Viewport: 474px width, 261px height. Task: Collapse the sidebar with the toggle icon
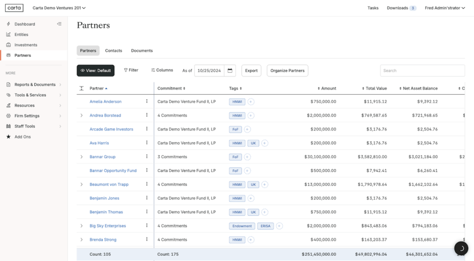click(x=59, y=24)
